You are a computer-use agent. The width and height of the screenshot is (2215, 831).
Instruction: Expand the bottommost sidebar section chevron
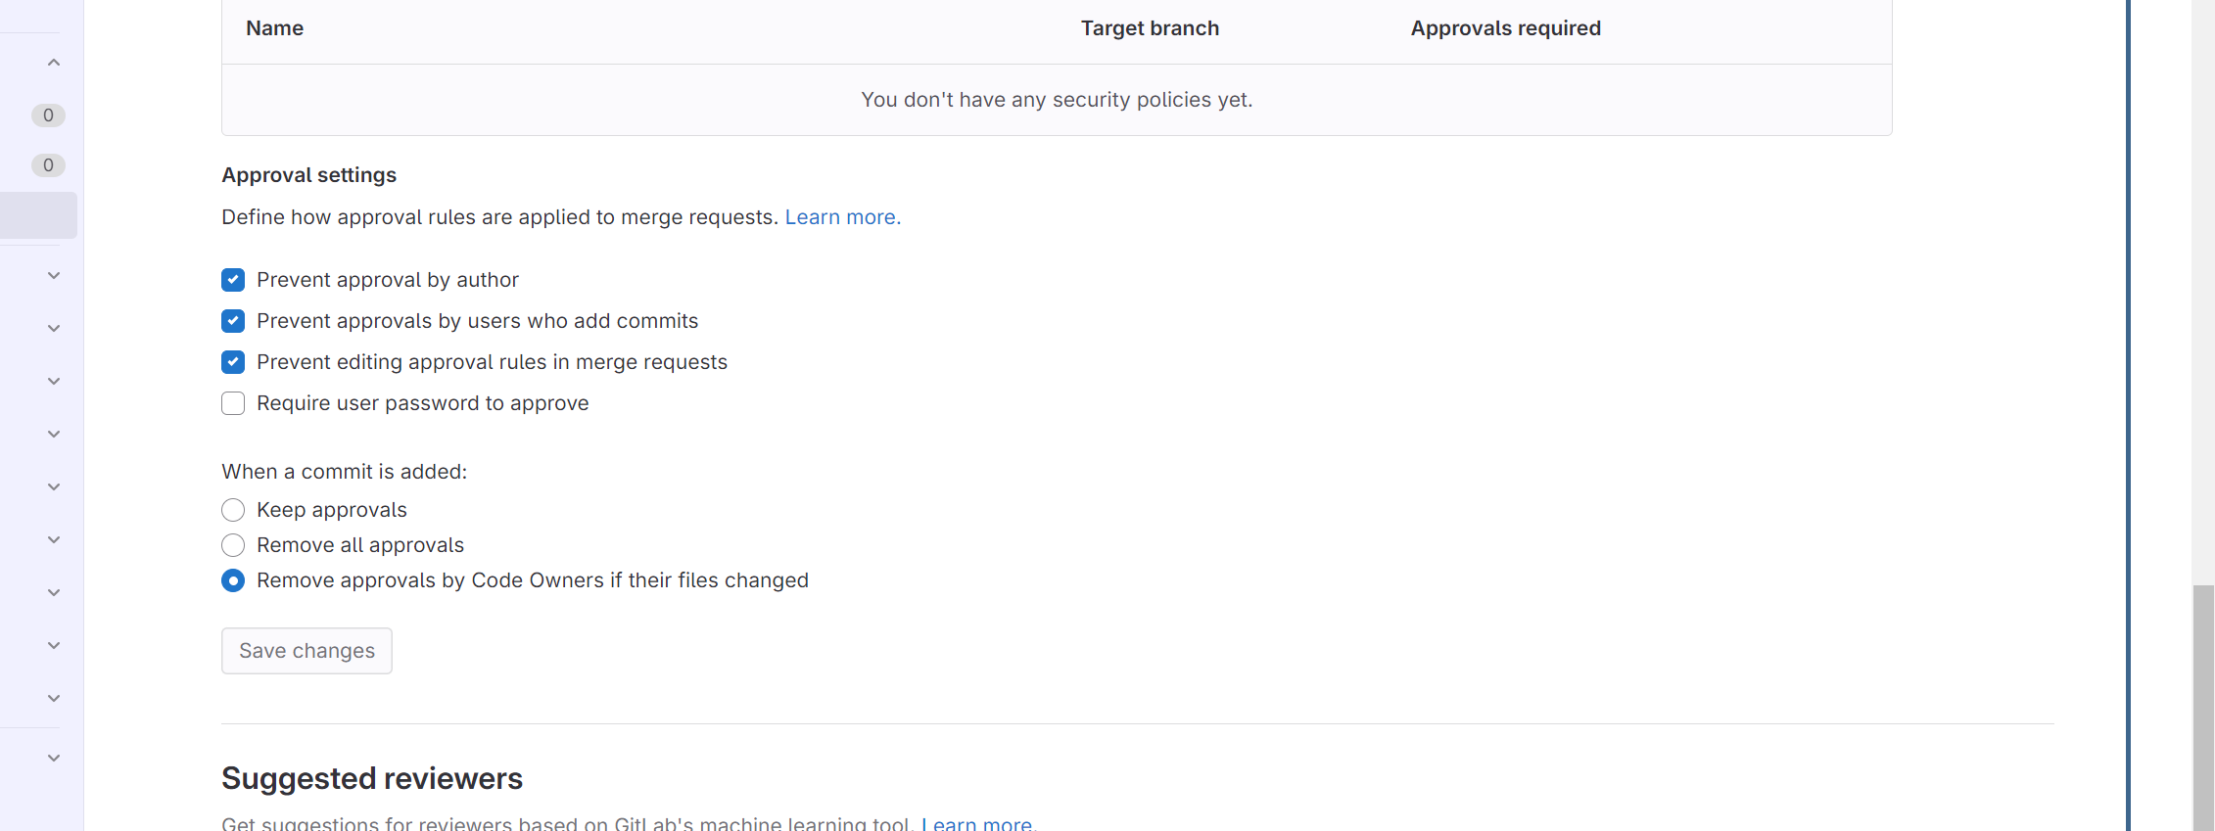54,758
